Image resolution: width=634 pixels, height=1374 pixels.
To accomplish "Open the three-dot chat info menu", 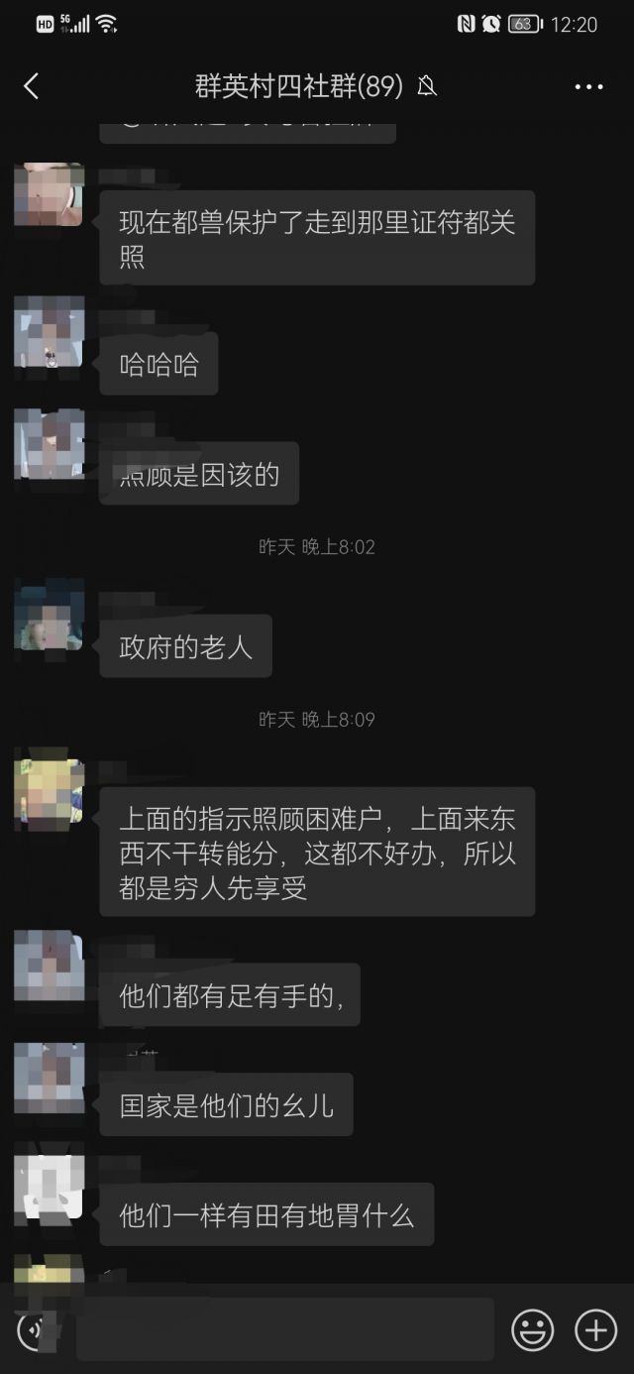I will [588, 87].
